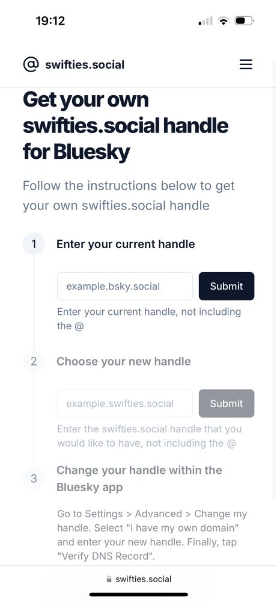Focus the example.bsky.social input field
Image resolution: width=277 pixels, height=602 pixels.
click(125, 286)
